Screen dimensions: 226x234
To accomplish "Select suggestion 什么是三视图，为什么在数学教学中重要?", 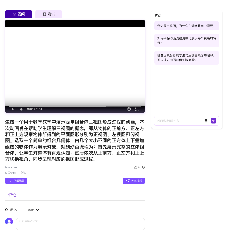I will [x=186, y=26].
